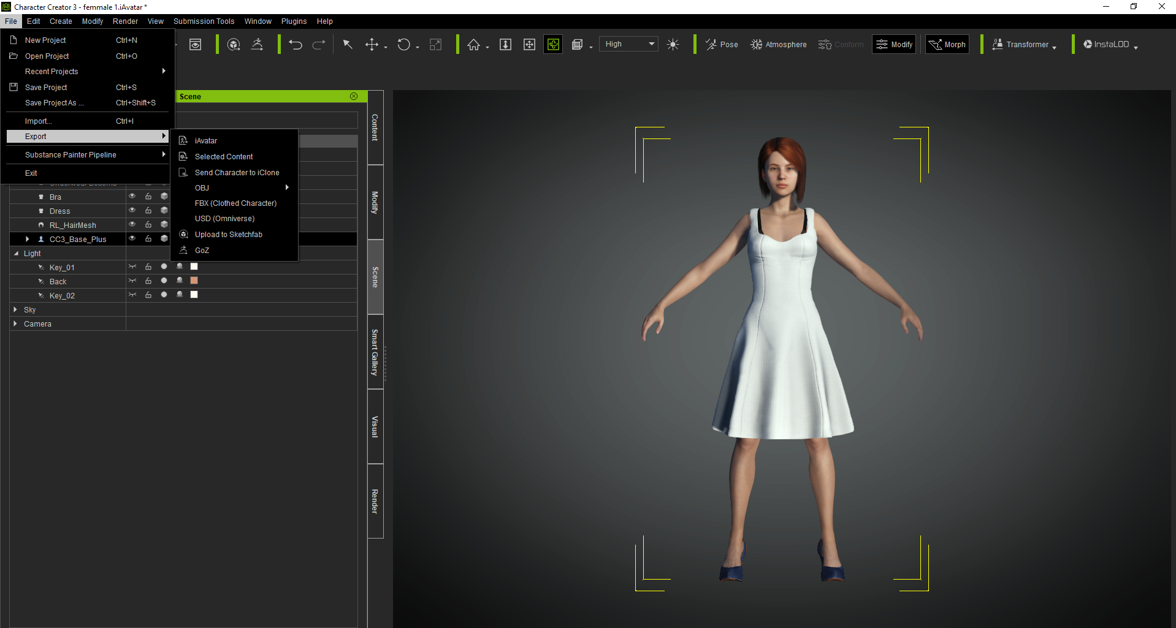Pick the Key_01 light color swatch
Viewport: 1176px width, 628px height.
[x=194, y=267]
